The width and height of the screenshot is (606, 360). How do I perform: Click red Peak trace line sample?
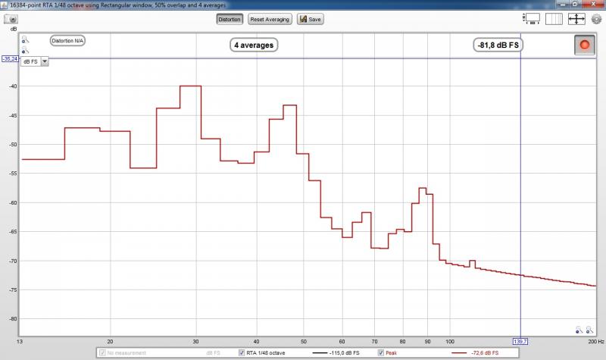(459, 352)
